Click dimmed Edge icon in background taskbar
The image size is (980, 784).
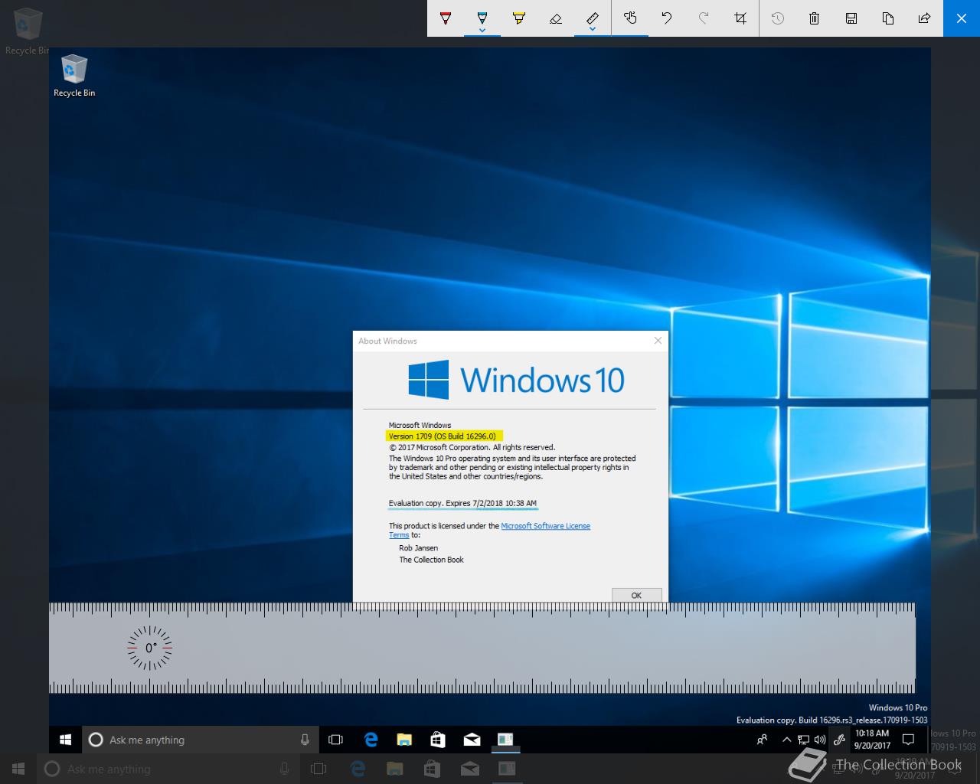(358, 769)
